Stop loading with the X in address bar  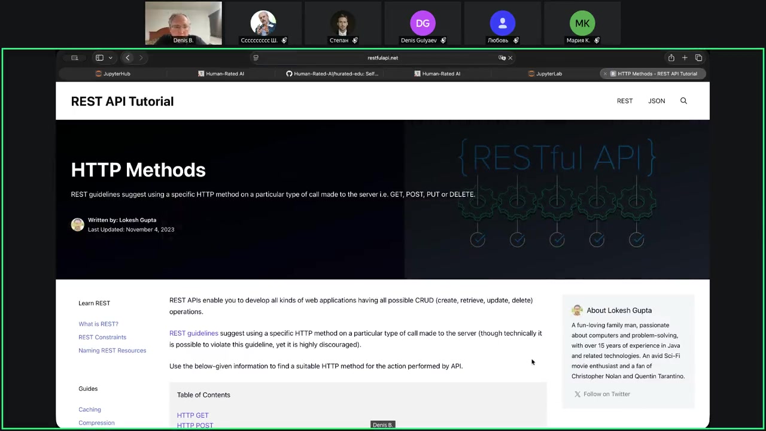pos(510,58)
